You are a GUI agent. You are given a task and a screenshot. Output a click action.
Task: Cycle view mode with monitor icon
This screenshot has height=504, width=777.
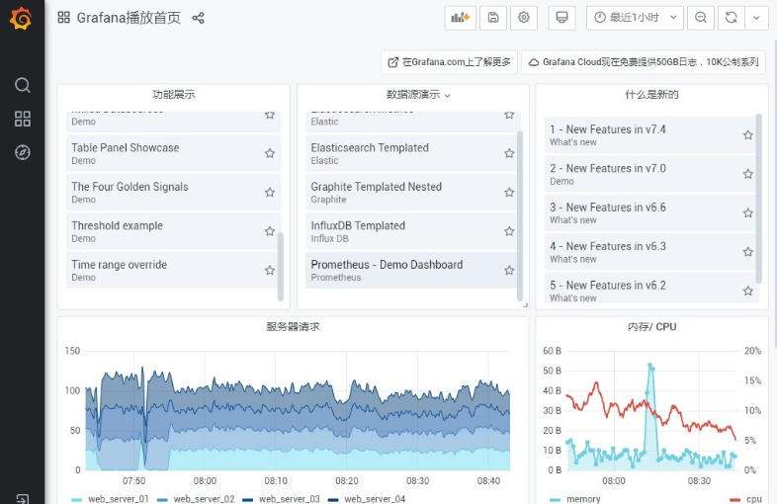pyautogui.click(x=561, y=18)
